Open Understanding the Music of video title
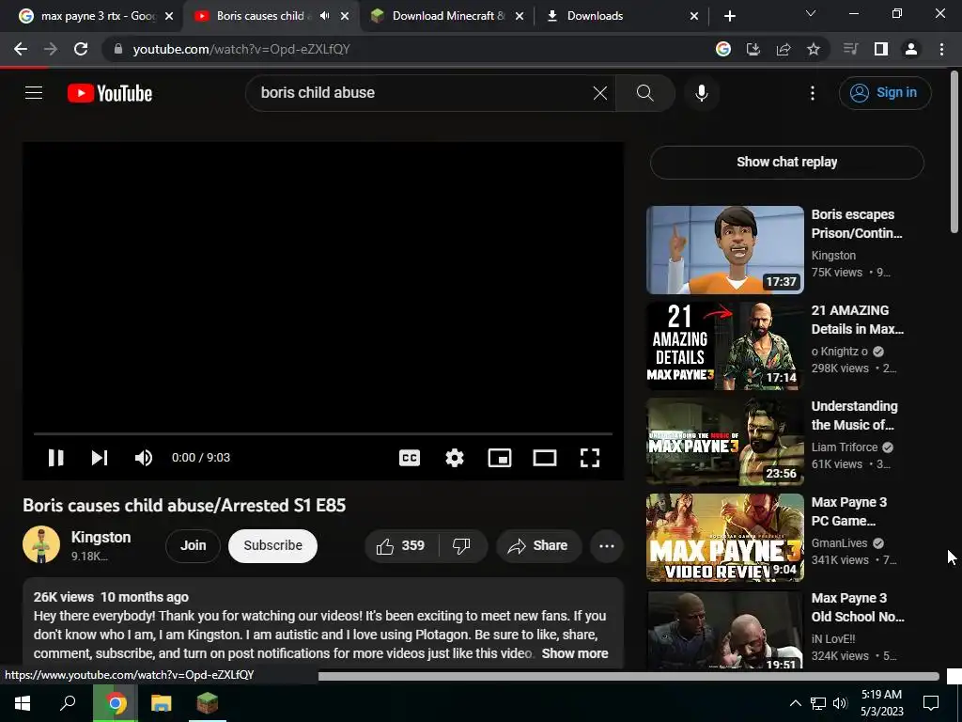 [854, 416]
